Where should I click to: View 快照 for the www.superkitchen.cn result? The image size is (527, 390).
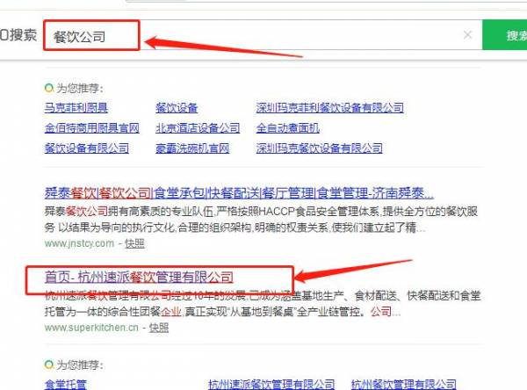(158, 328)
